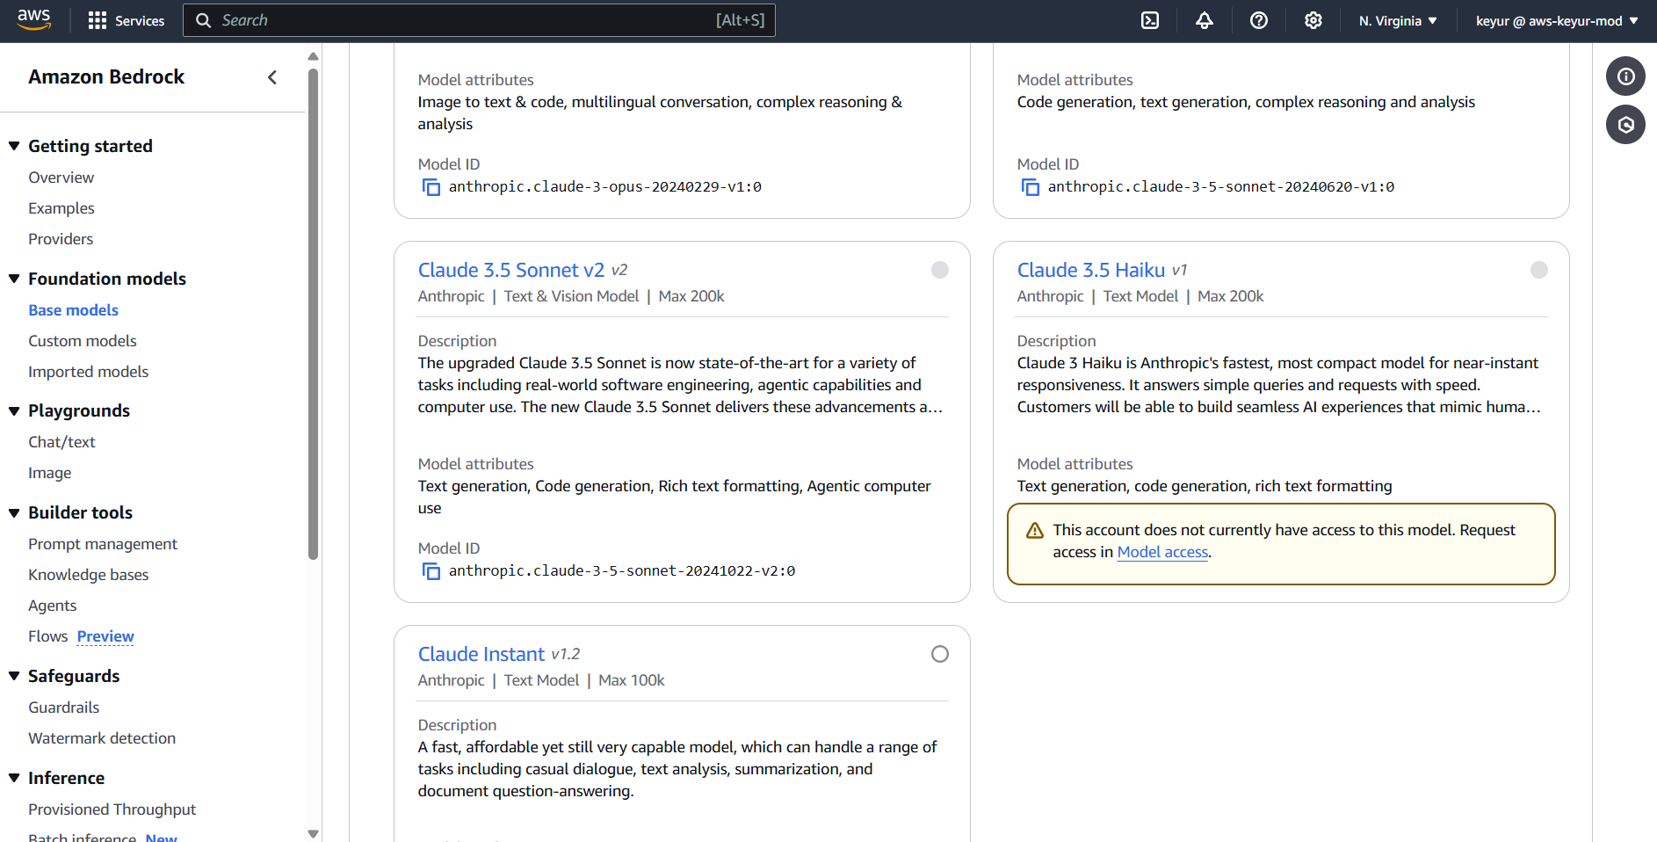Open the notifications bell
The width and height of the screenshot is (1657, 842).
pyautogui.click(x=1205, y=20)
